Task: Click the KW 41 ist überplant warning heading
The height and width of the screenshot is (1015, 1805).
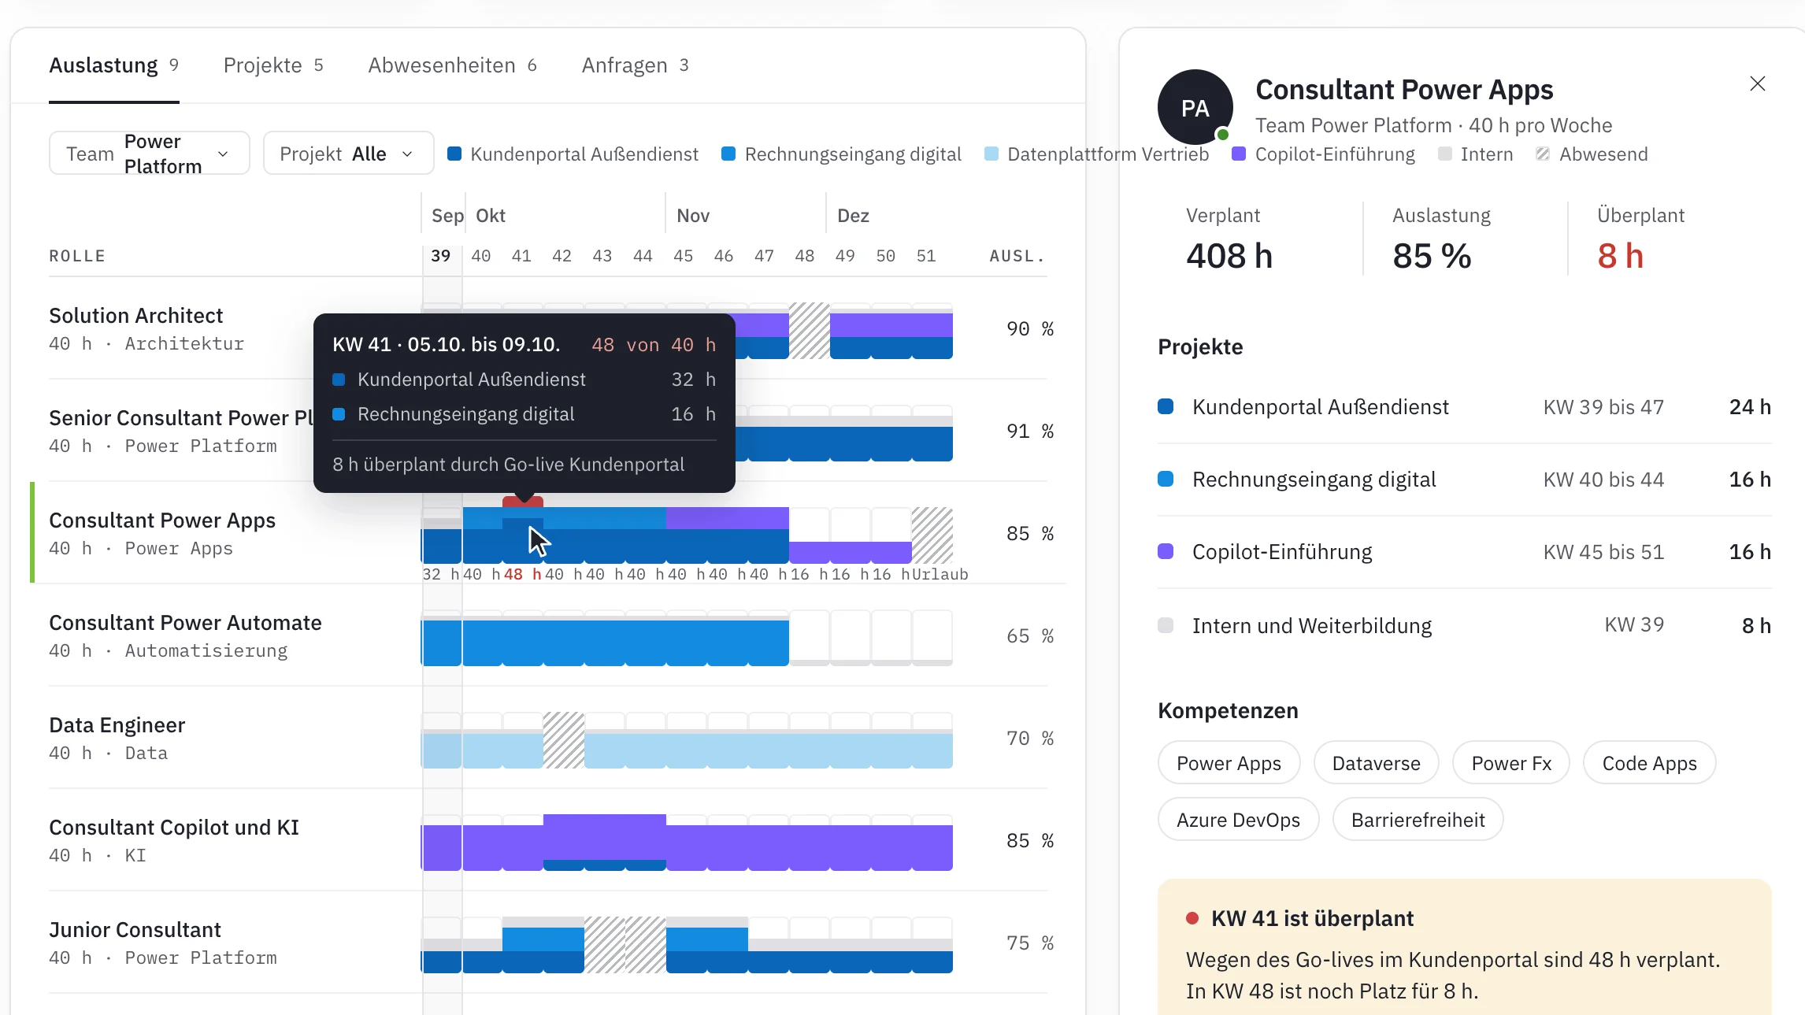Action: 1312,918
